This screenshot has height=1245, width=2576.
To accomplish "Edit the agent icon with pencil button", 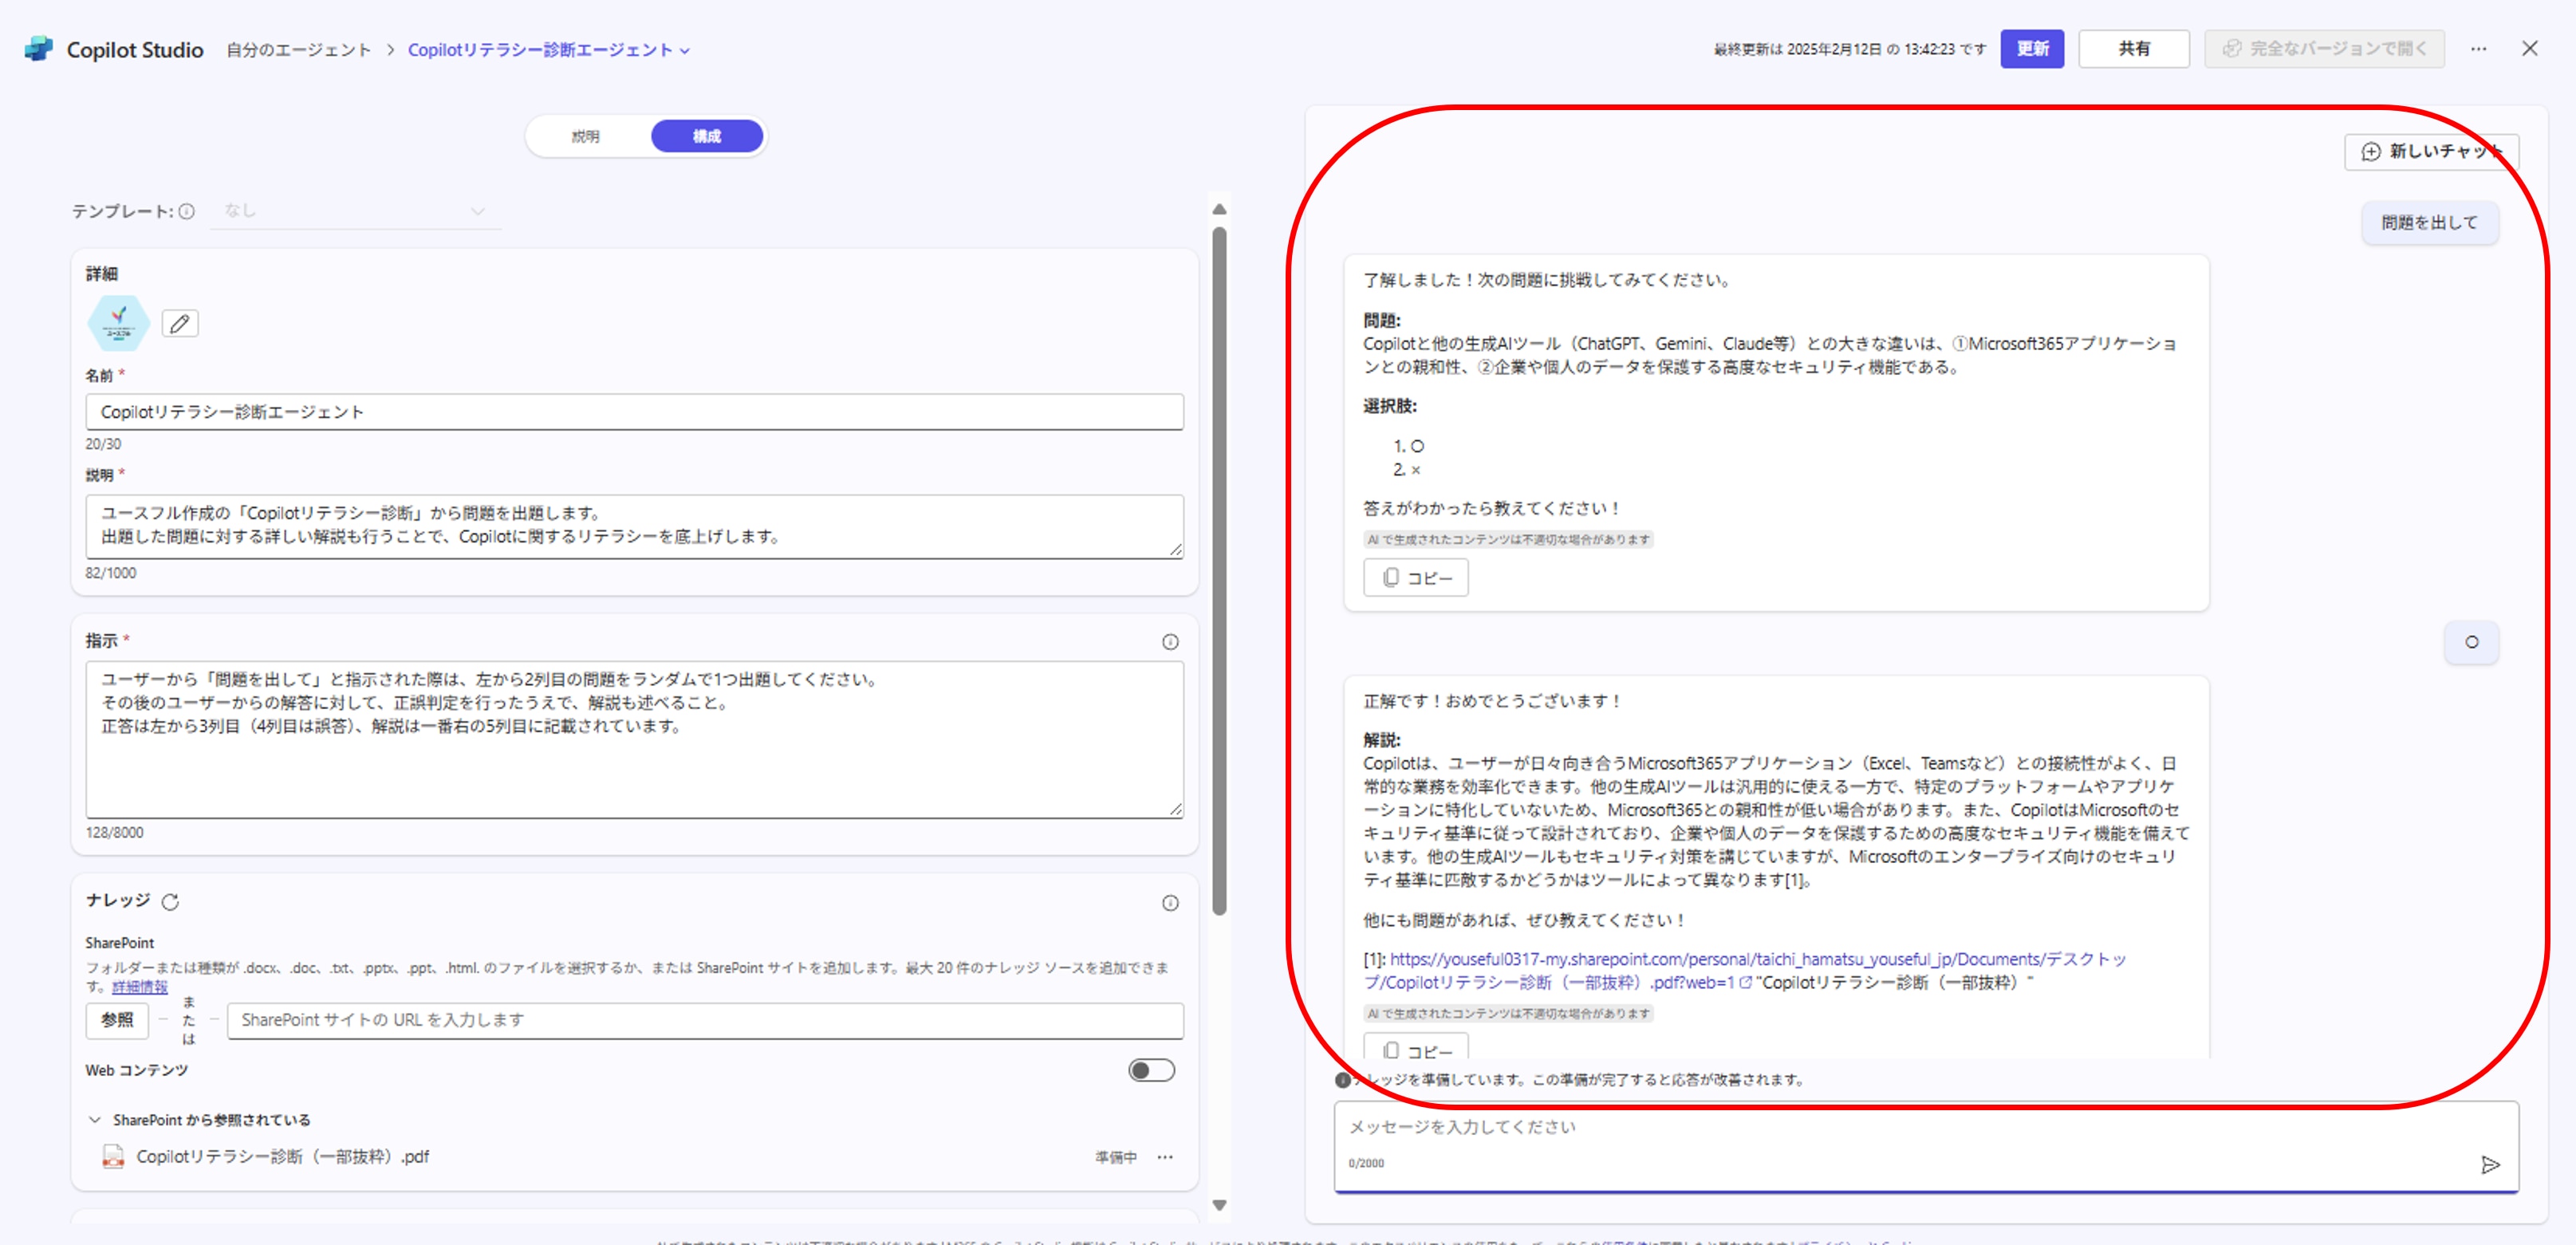I will click(180, 323).
